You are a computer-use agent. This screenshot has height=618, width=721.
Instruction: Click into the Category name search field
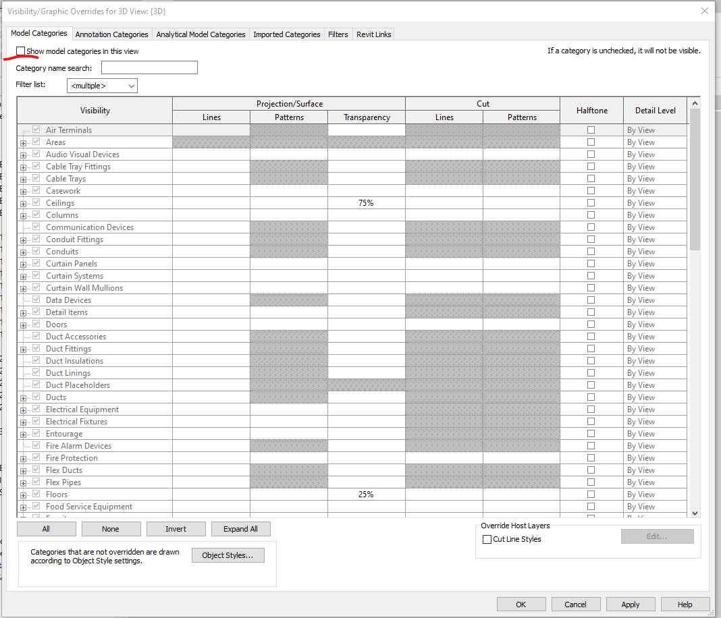(149, 67)
